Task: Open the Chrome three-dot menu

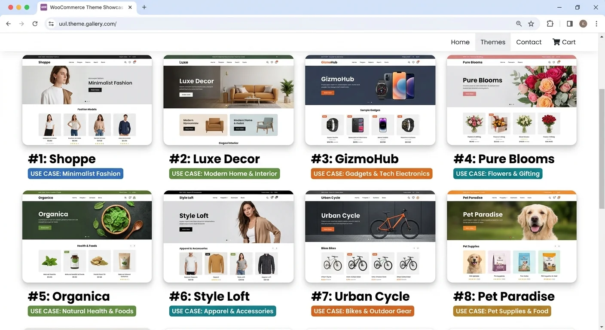Action: (x=596, y=24)
